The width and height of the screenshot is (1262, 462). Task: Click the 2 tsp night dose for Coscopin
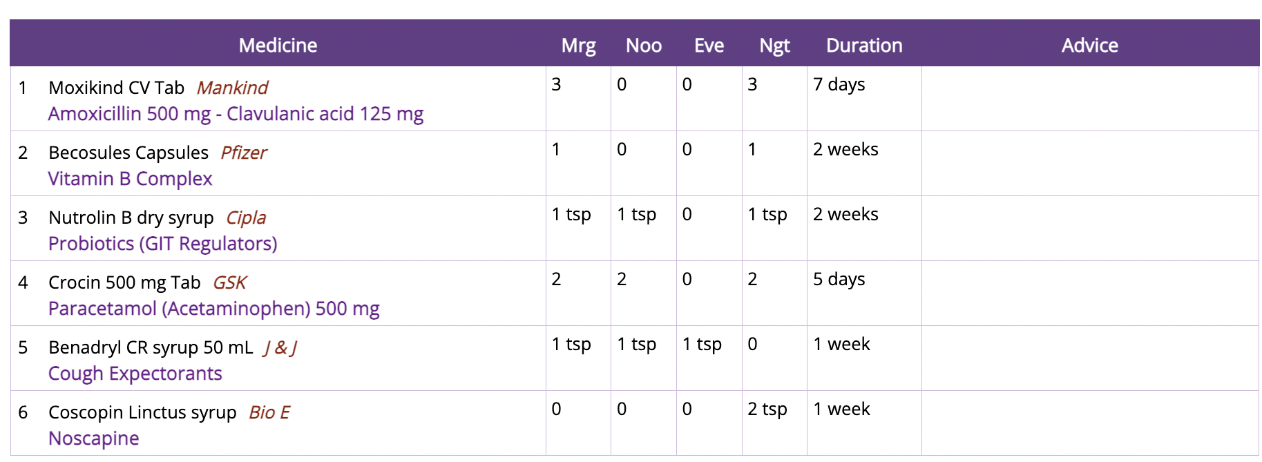pyautogui.click(x=767, y=410)
